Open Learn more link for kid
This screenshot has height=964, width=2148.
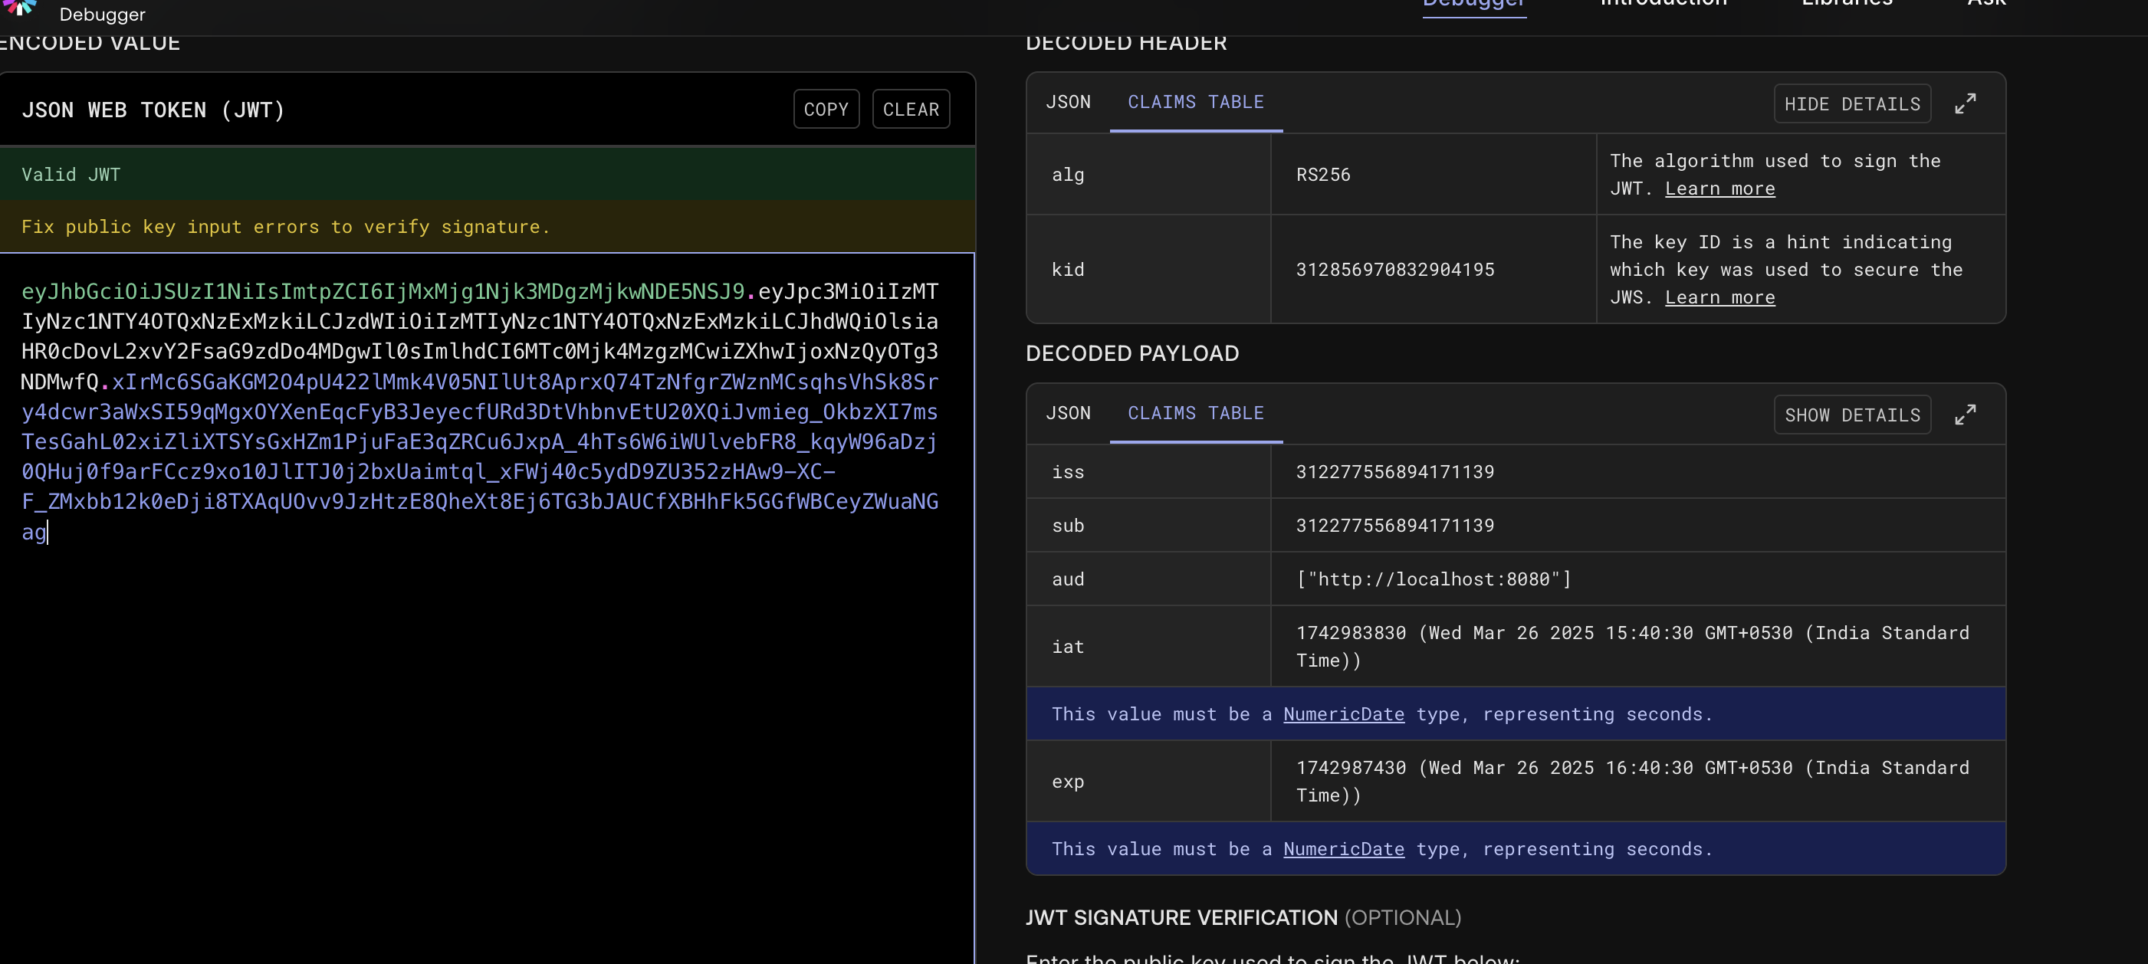[x=1719, y=297]
